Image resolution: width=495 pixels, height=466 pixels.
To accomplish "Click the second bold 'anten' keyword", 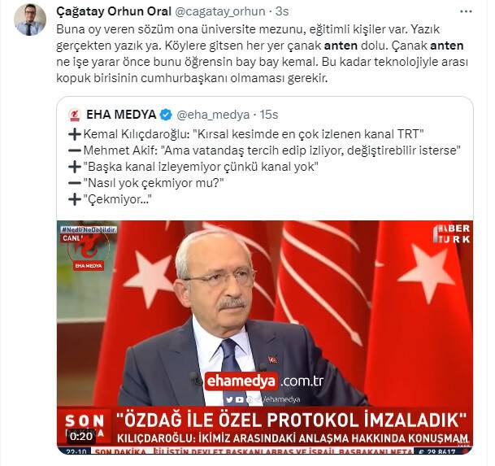I will point(447,46).
